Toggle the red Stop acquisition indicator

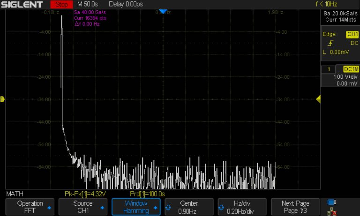click(61, 4)
